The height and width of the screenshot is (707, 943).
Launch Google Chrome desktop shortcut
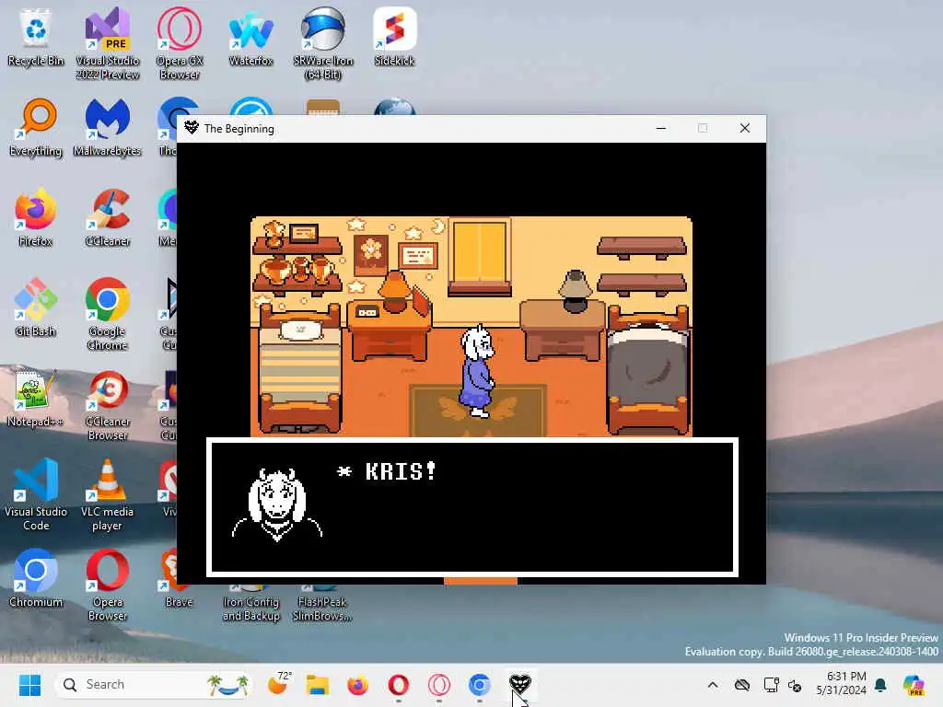click(x=108, y=314)
